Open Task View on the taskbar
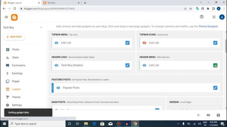The height and width of the screenshot is (127, 227). click(78, 124)
